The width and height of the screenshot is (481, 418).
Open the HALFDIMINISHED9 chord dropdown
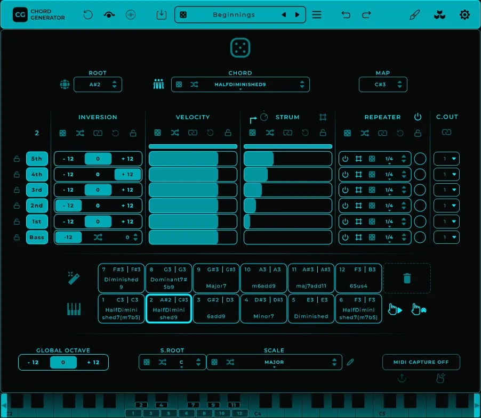pos(240,84)
